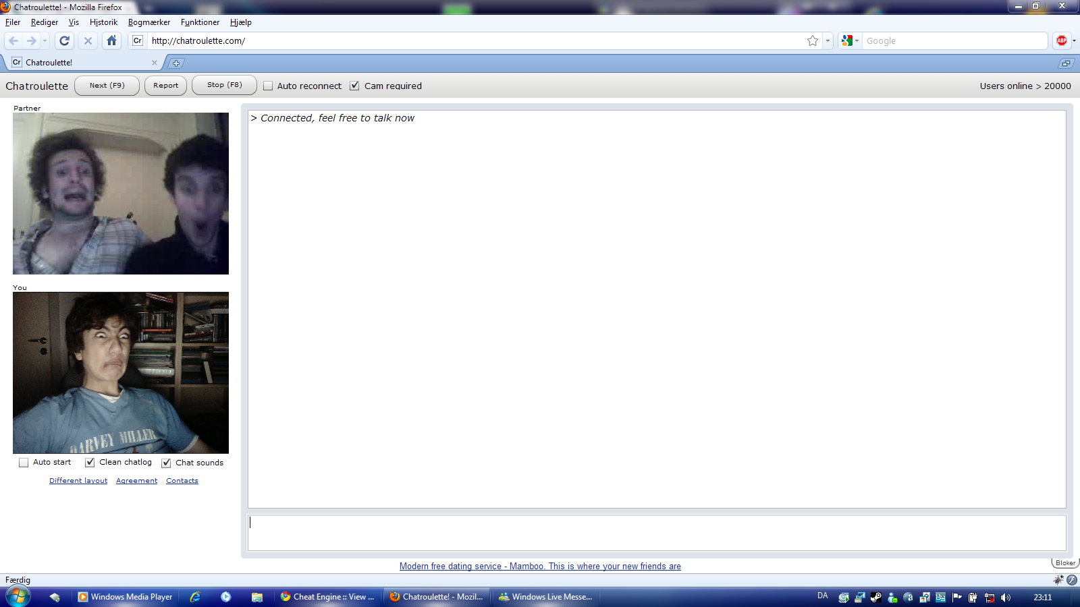Open the Windows Start orb

18,597
